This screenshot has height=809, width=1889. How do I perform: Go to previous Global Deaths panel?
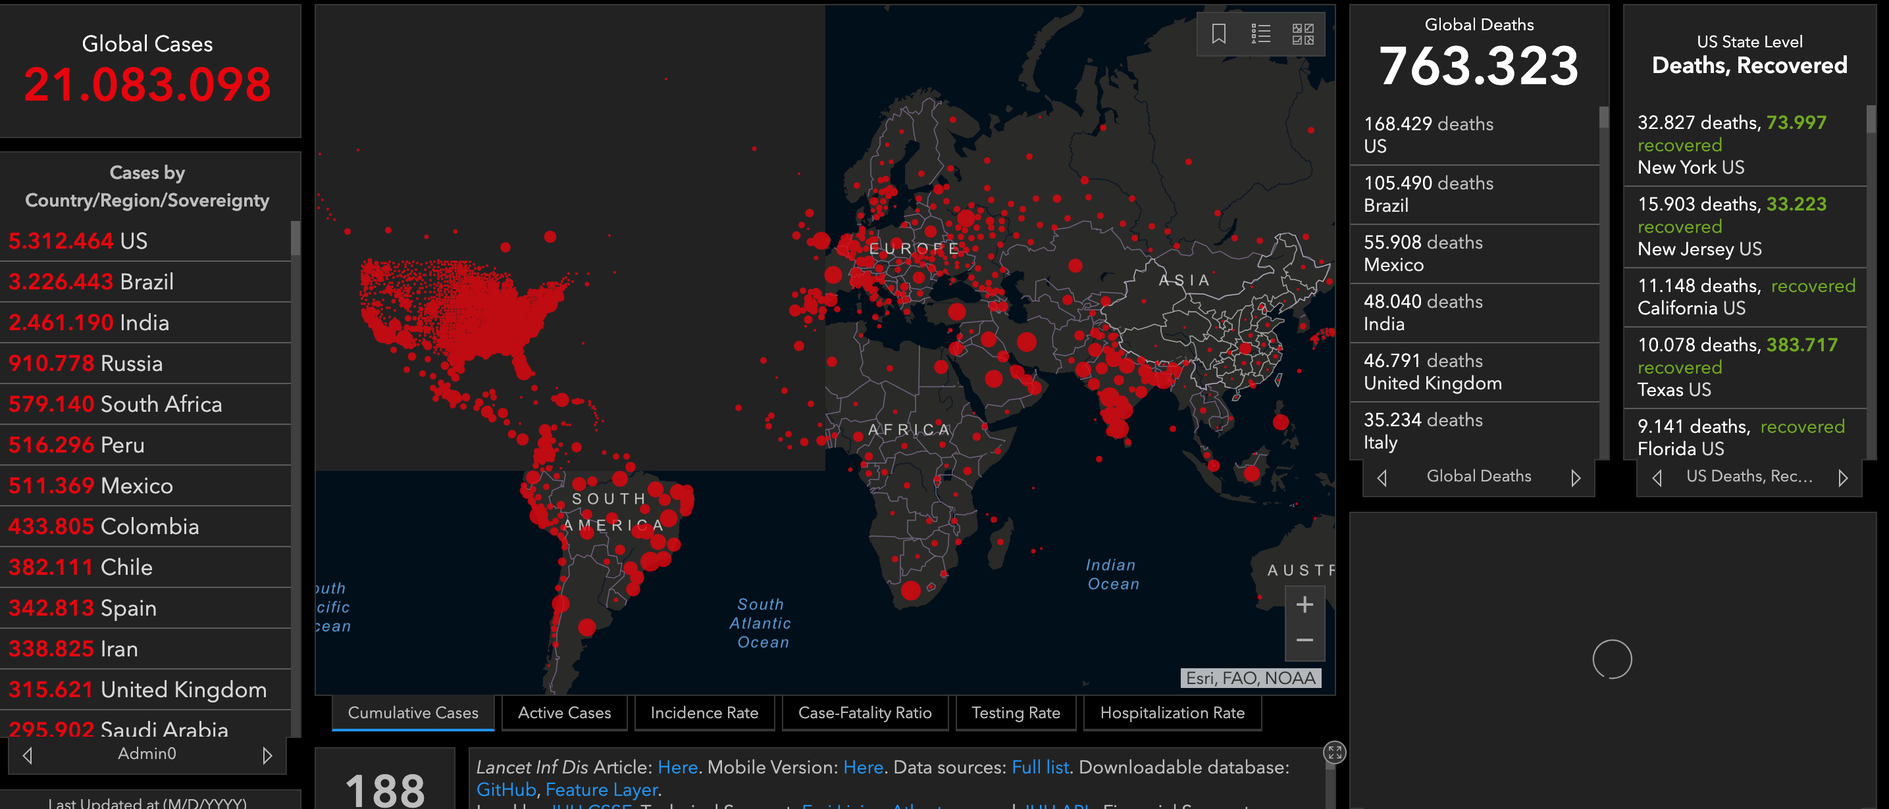(1382, 478)
